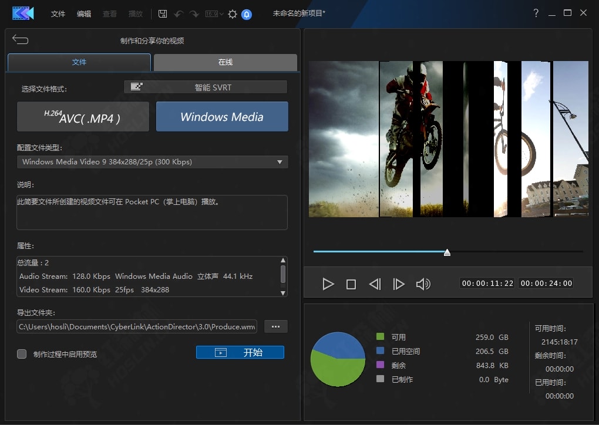Screen dimensions: 599x425
Task: Open the settings gear icon
Action: tap(233, 14)
